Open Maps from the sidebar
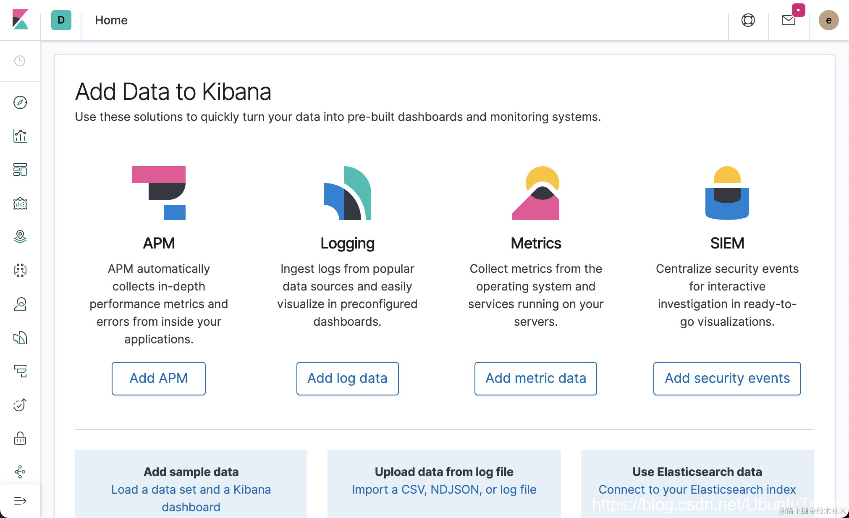Screen dimensions: 849x518 click(20, 237)
